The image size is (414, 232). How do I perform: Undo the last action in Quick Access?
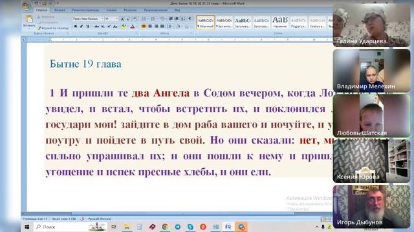click(36, 3)
